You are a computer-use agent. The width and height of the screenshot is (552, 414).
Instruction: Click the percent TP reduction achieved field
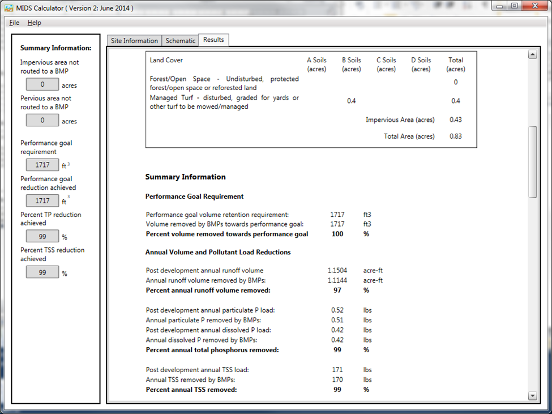point(42,237)
